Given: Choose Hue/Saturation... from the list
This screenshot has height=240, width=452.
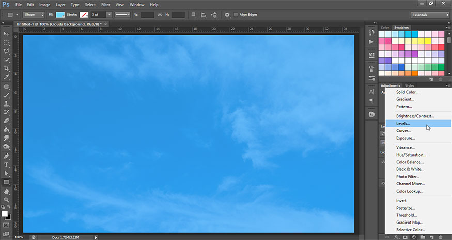Looking at the screenshot, I should click(x=411, y=155).
